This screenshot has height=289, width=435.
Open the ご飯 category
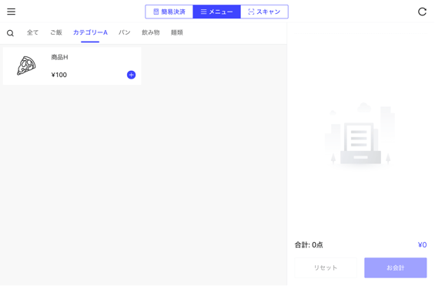[x=56, y=32]
